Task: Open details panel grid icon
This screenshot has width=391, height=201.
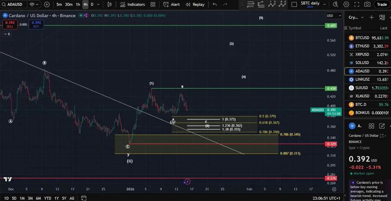Action: pyautogui.click(x=371, y=126)
